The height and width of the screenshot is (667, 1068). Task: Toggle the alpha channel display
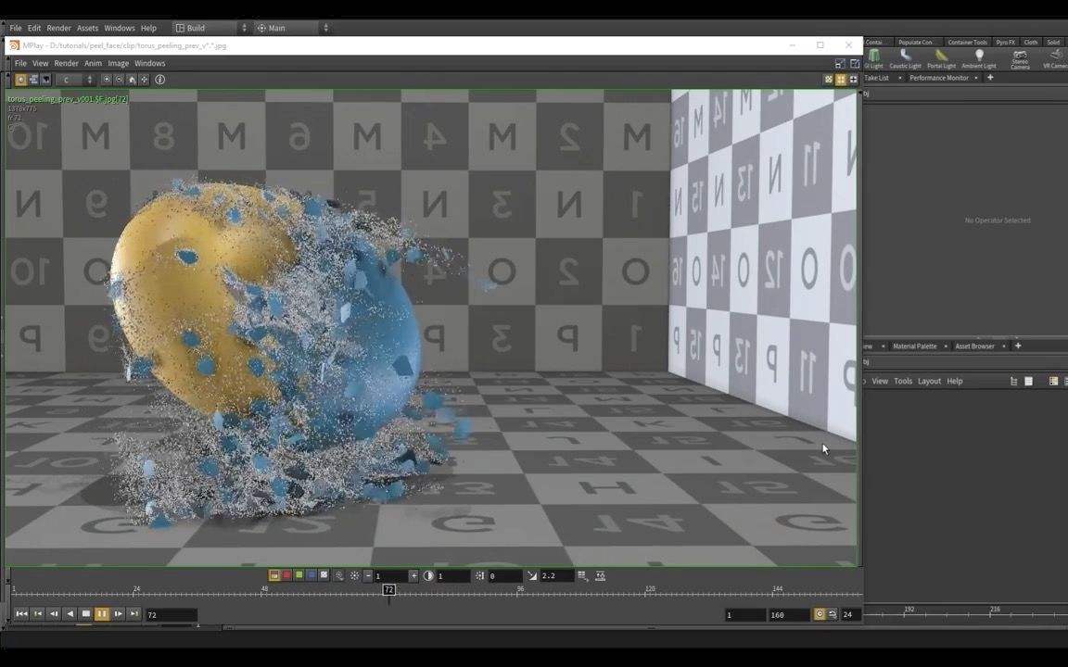[324, 576]
